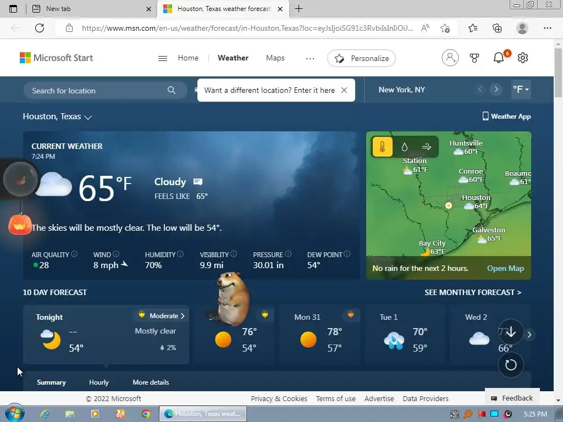Switch to the Hourly tab
Viewport: 563px width, 422px height.
[99, 382]
